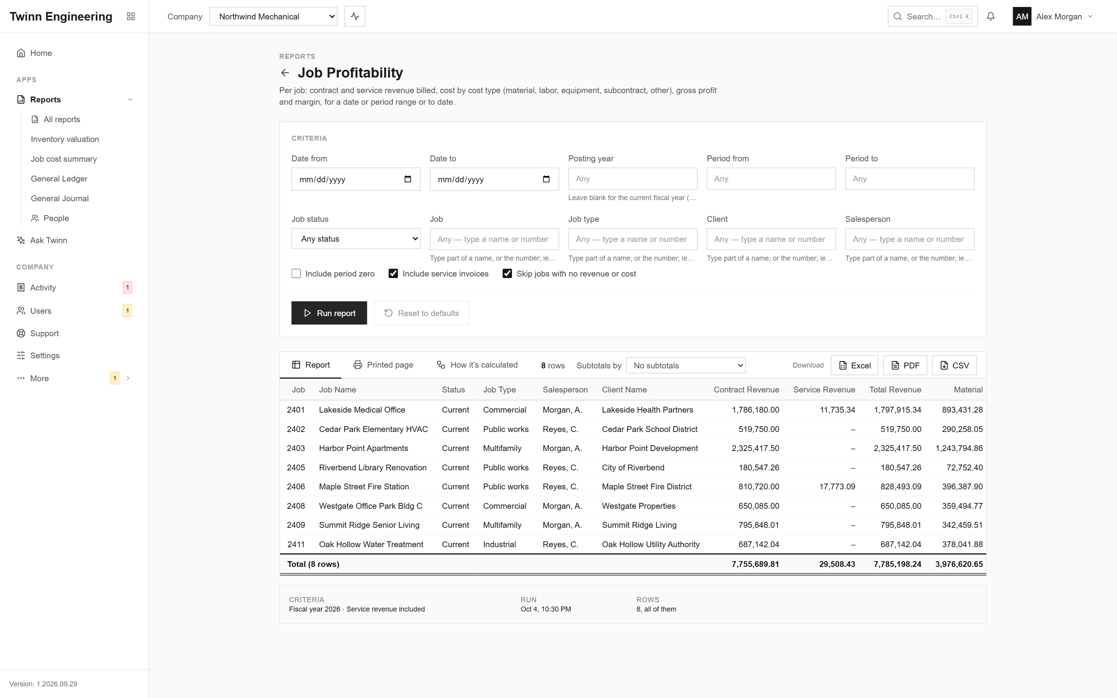Open the activity pulse icon button
Screen dimensions: 1117x698
coord(354,17)
